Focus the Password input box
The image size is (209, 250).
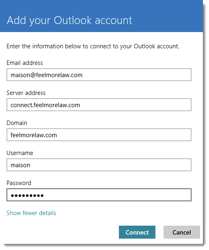pos(99,195)
